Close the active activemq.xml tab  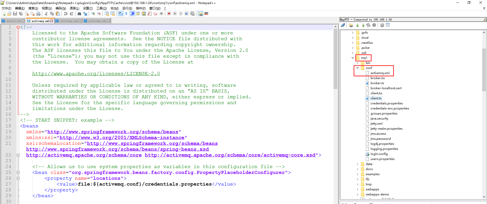click(52, 21)
